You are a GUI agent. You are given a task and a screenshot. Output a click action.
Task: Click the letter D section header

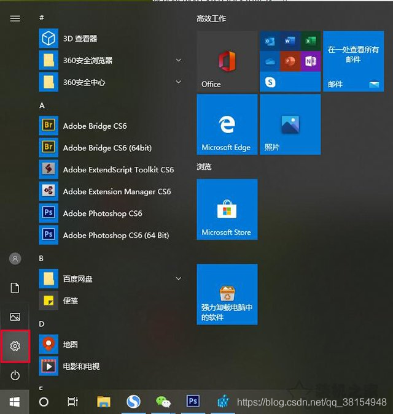point(42,324)
